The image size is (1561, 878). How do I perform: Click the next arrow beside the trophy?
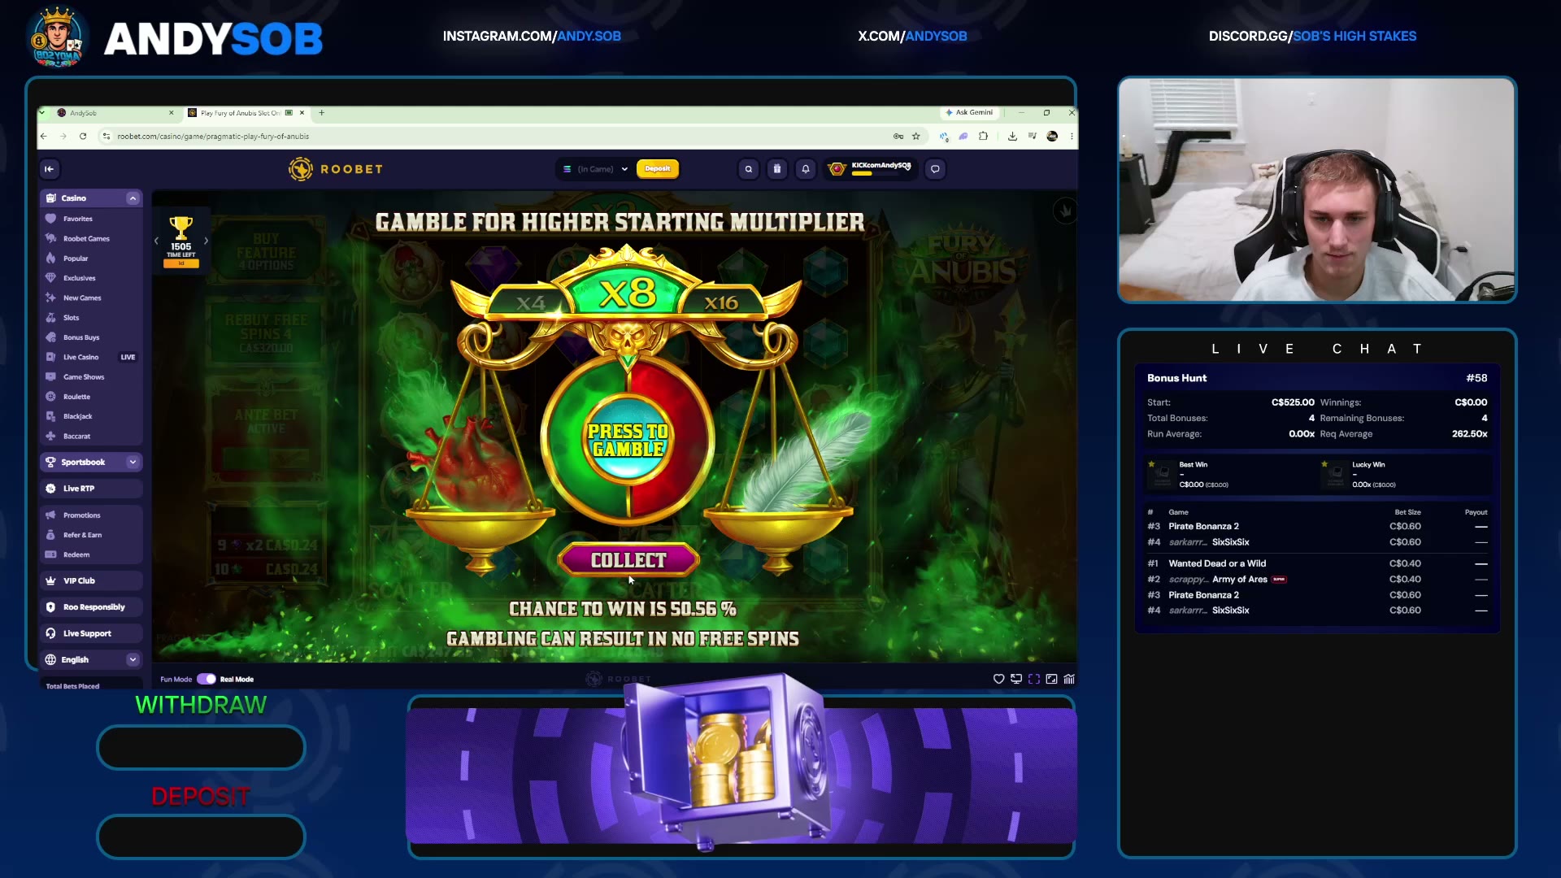point(207,241)
